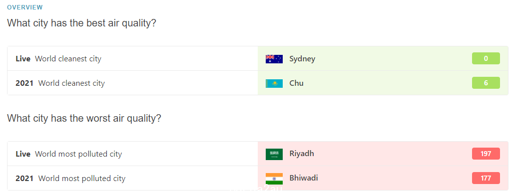Click the 2021 World most polluted city row
Screen dimensions: 512x195
[x=258, y=179]
